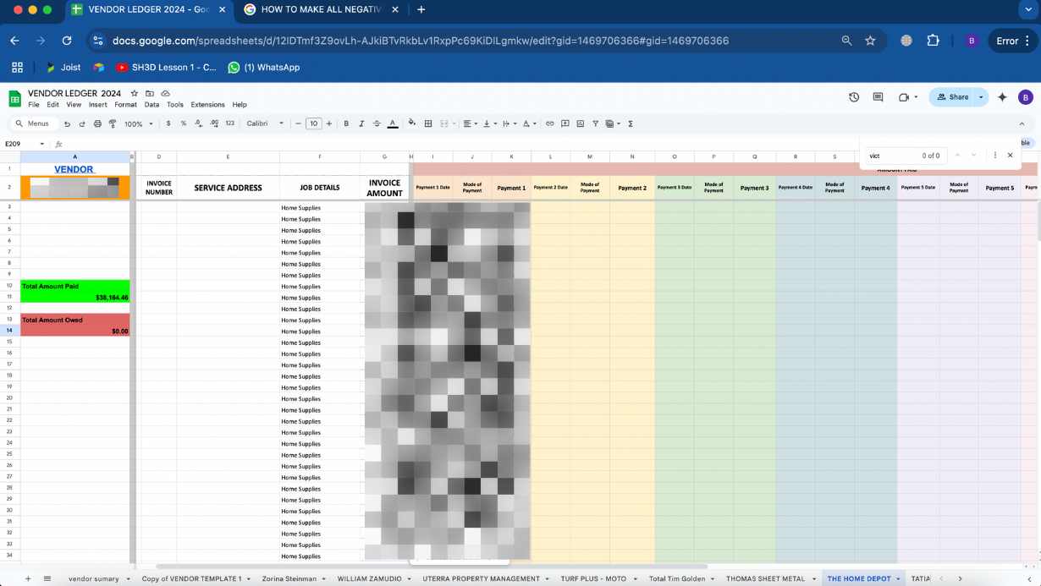This screenshot has width=1041, height=586.
Task: Add a new sheet with plus
Action: pos(28,578)
